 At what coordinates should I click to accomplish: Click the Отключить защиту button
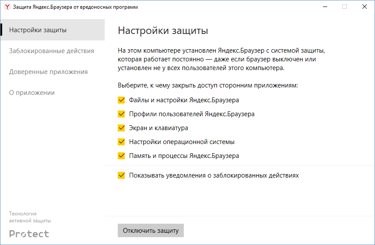(151, 230)
